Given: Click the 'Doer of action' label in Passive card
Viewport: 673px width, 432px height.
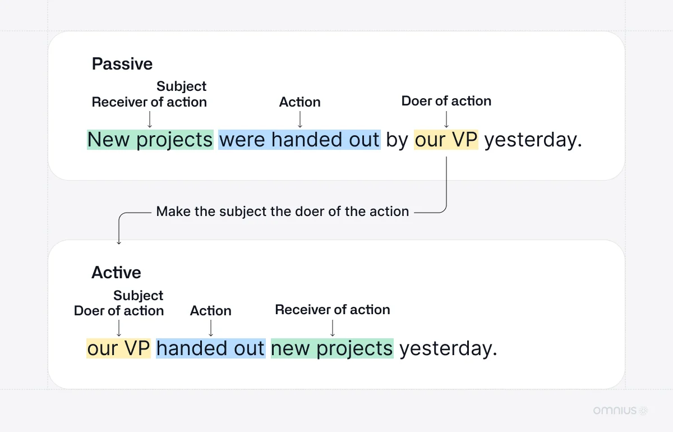Looking at the screenshot, I should [x=446, y=101].
